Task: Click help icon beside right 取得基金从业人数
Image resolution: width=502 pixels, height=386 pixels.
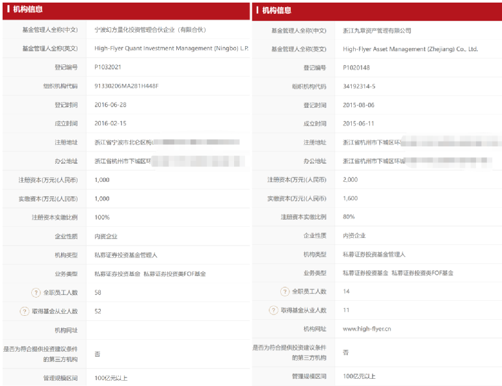Action: pos(273,310)
